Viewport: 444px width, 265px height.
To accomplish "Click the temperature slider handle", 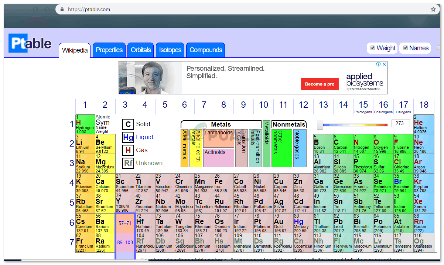I will (x=320, y=124).
